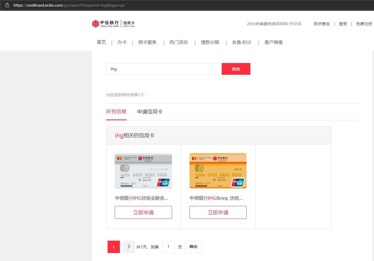Open 友鱼·积分 in the navigation menu
Screen dimensions: 374x261
(x=242, y=42)
